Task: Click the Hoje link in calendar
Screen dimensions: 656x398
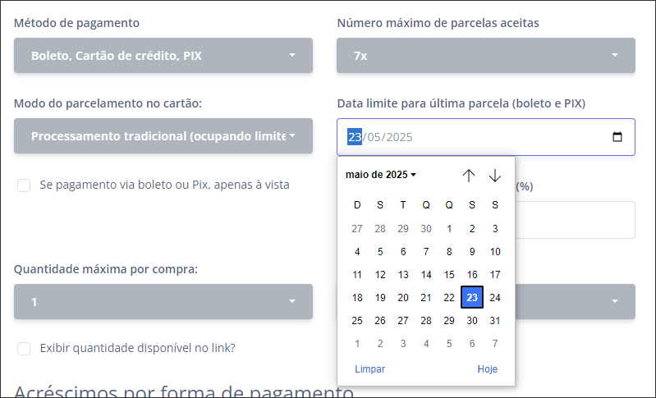Action: pos(488,368)
